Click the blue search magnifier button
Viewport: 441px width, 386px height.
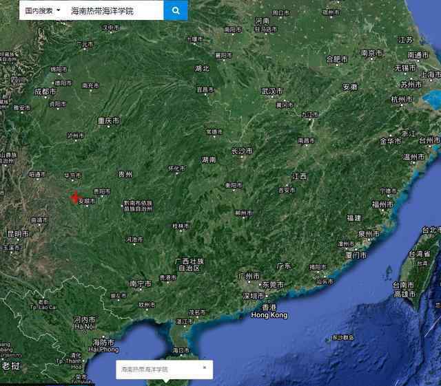coord(176,11)
